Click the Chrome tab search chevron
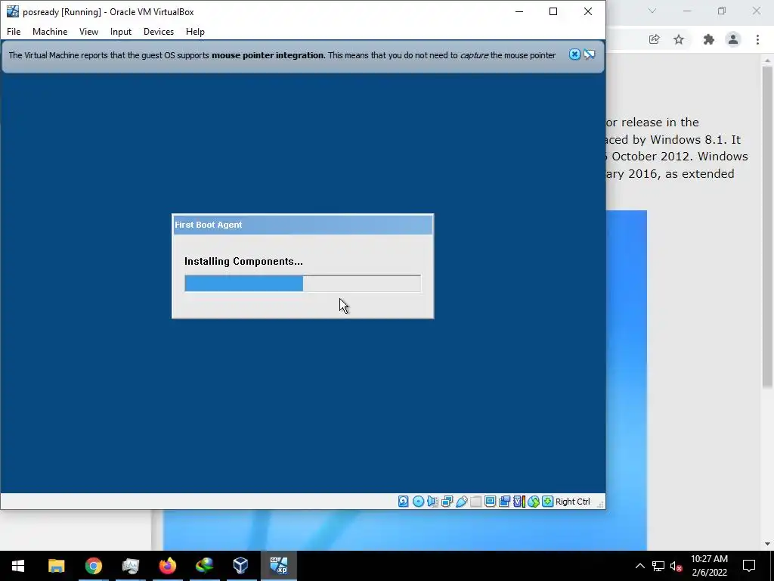Screen dimensions: 774x581 click(x=652, y=11)
